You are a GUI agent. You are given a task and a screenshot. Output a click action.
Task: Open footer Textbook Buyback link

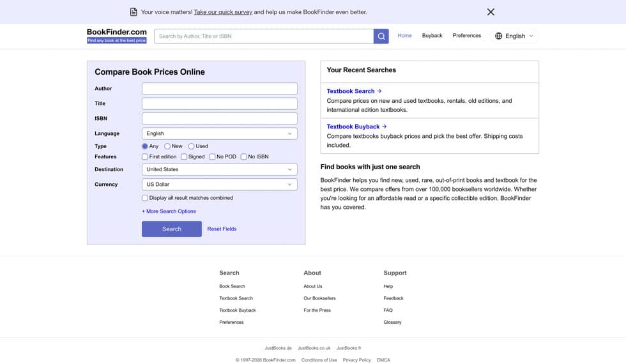point(238,310)
